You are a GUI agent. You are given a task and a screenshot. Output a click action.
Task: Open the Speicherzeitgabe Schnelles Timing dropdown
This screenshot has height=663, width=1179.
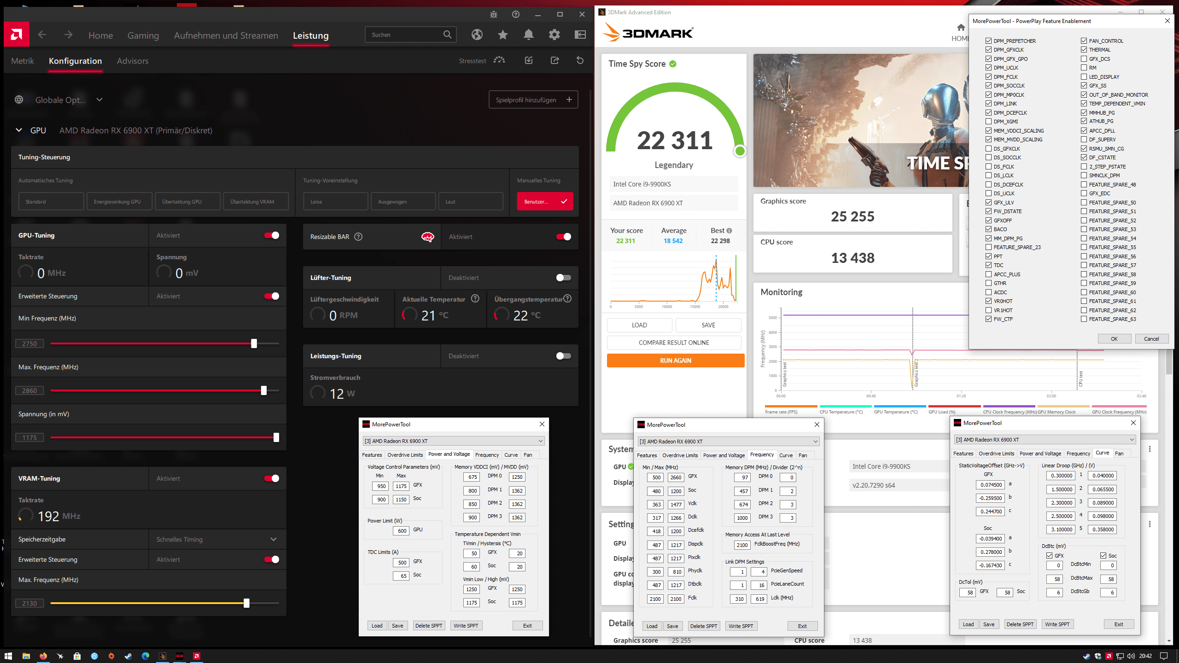217,539
